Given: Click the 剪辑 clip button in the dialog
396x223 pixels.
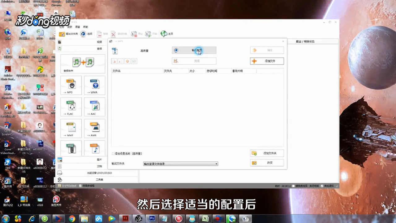Looking at the screenshot, I should pyautogui.click(x=194, y=61).
